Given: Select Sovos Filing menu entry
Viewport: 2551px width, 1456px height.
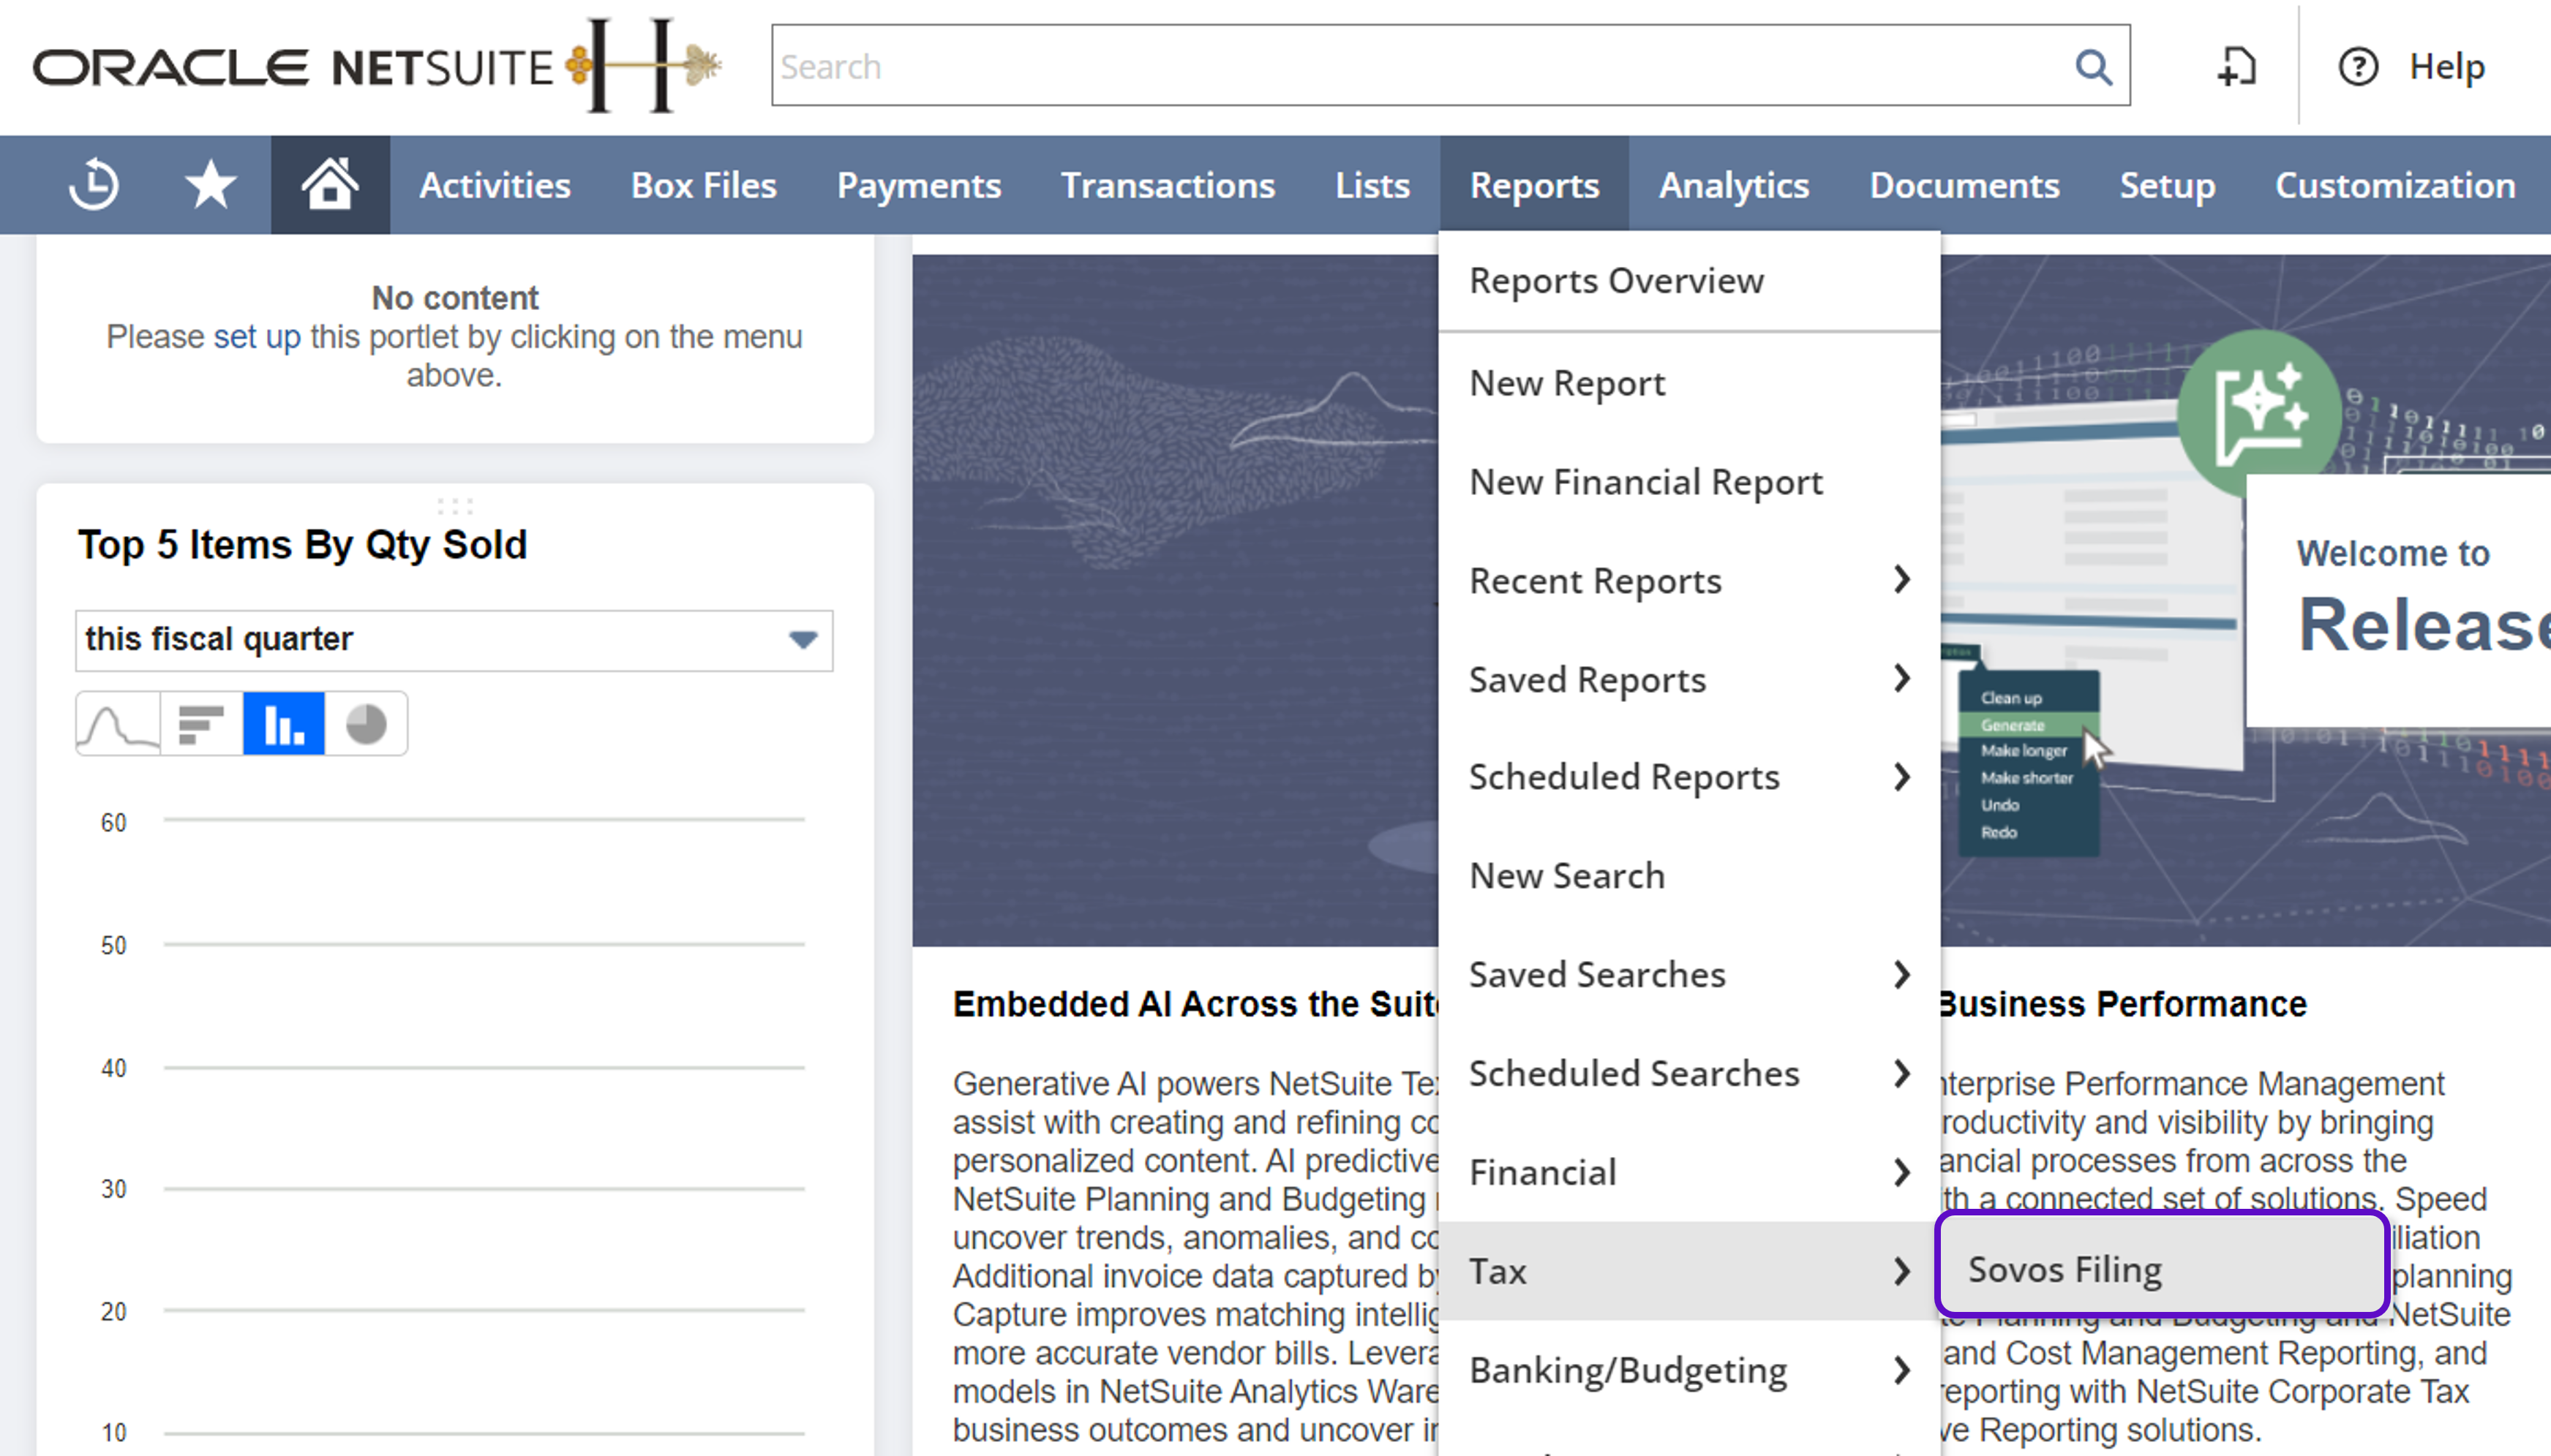Looking at the screenshot, I should pos(2065,1270).
